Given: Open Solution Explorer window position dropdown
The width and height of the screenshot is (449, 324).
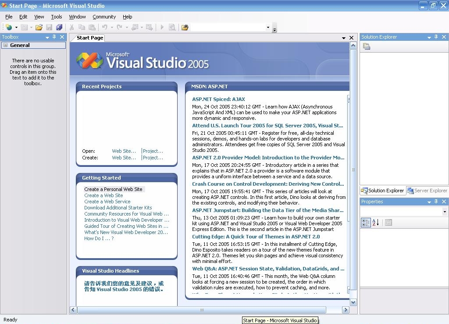Looking at the screenshot, I should point(429,37).
